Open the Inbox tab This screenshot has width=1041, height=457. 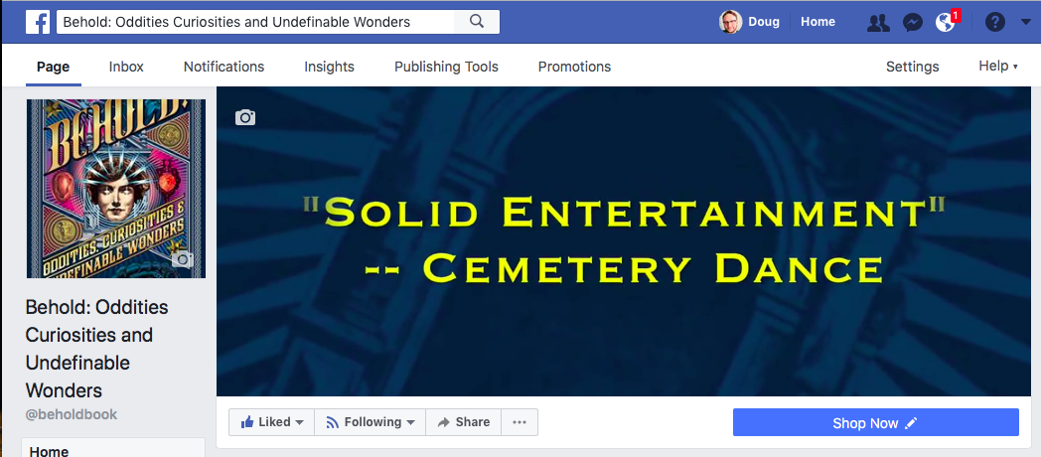click(126, 67)
